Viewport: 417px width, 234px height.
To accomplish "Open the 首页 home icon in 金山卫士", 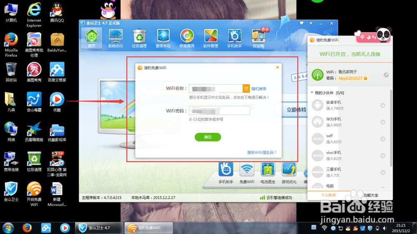I will [91, 38].
